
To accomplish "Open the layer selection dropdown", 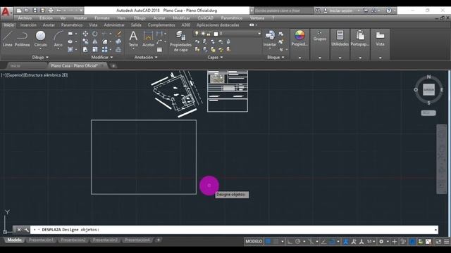I will click(x=259, y=34).
